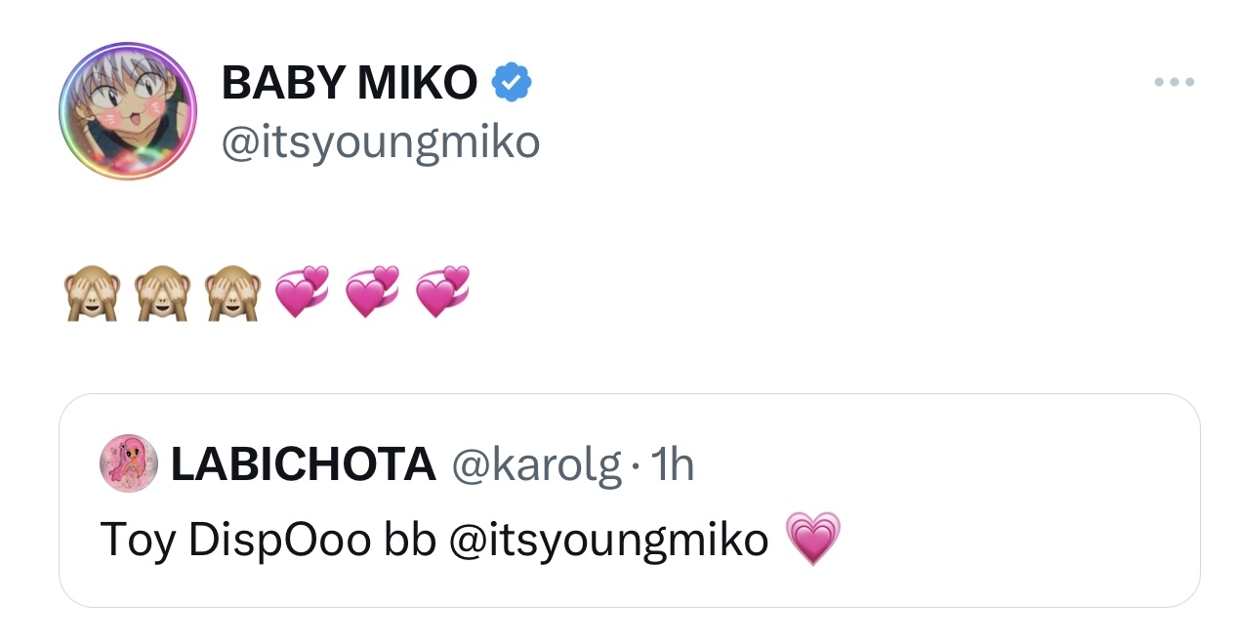Screen dimensions: 1238x643
Task: Click the rightmost revolving hearts emoji
Action: [442, 294]
